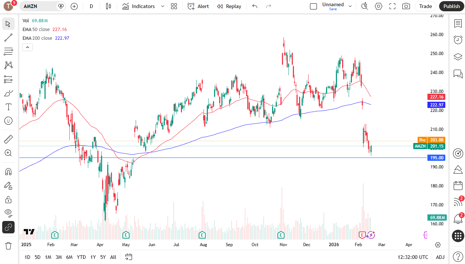Open indicator templates grid

[x=174, y=6]
